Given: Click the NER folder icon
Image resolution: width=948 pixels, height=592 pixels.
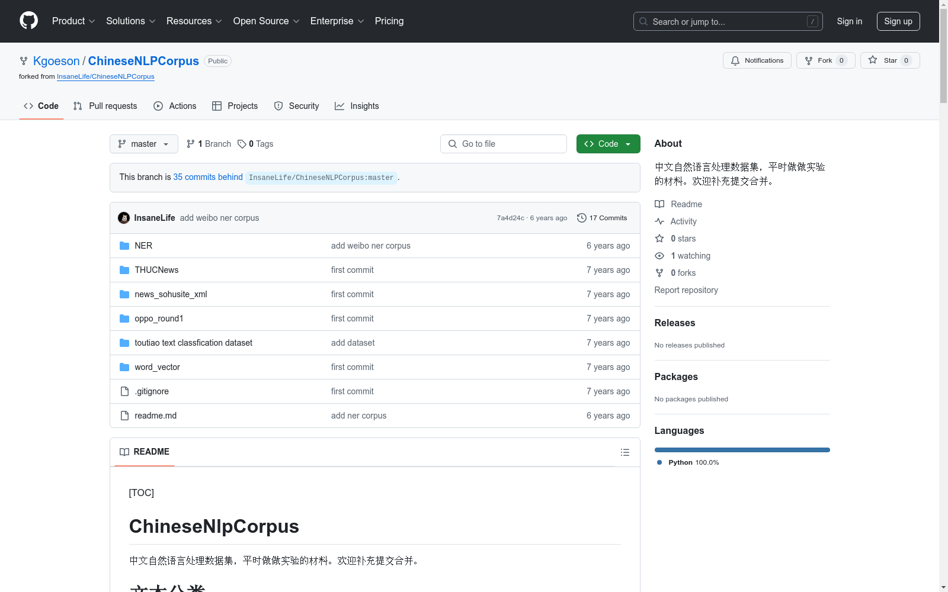Looking at the screenshot, I should (x=124, y=246).
